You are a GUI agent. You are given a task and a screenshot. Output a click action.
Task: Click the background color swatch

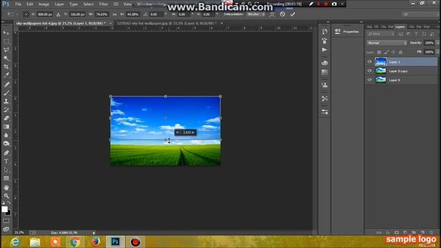8,213
